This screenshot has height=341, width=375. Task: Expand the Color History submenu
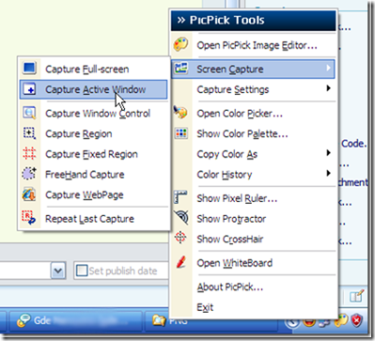(x=253, y=175)
